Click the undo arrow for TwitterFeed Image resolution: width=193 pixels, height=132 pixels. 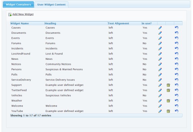[177, 90]
